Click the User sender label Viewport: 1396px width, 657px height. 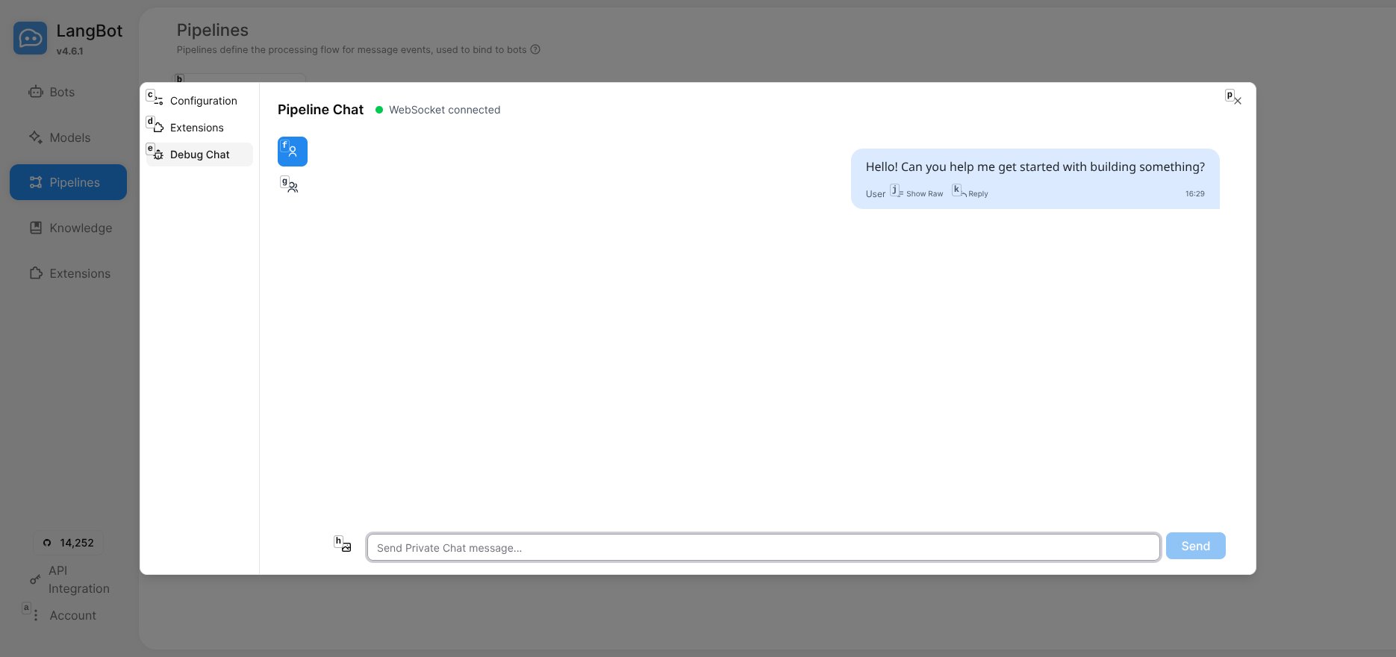pyautogui.click(x=876, y=194)
